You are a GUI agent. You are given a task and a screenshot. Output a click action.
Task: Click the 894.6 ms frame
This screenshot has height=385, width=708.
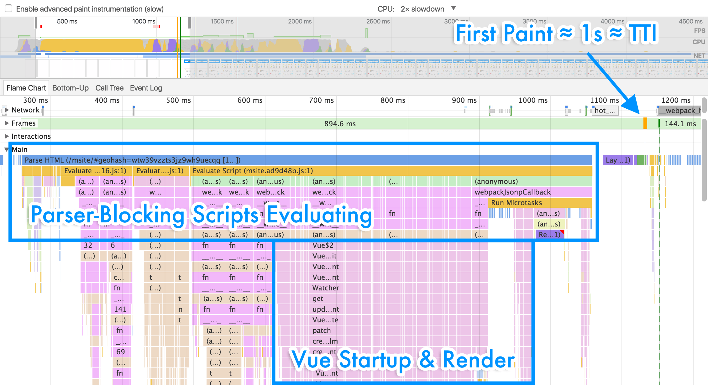coord(340,124)
